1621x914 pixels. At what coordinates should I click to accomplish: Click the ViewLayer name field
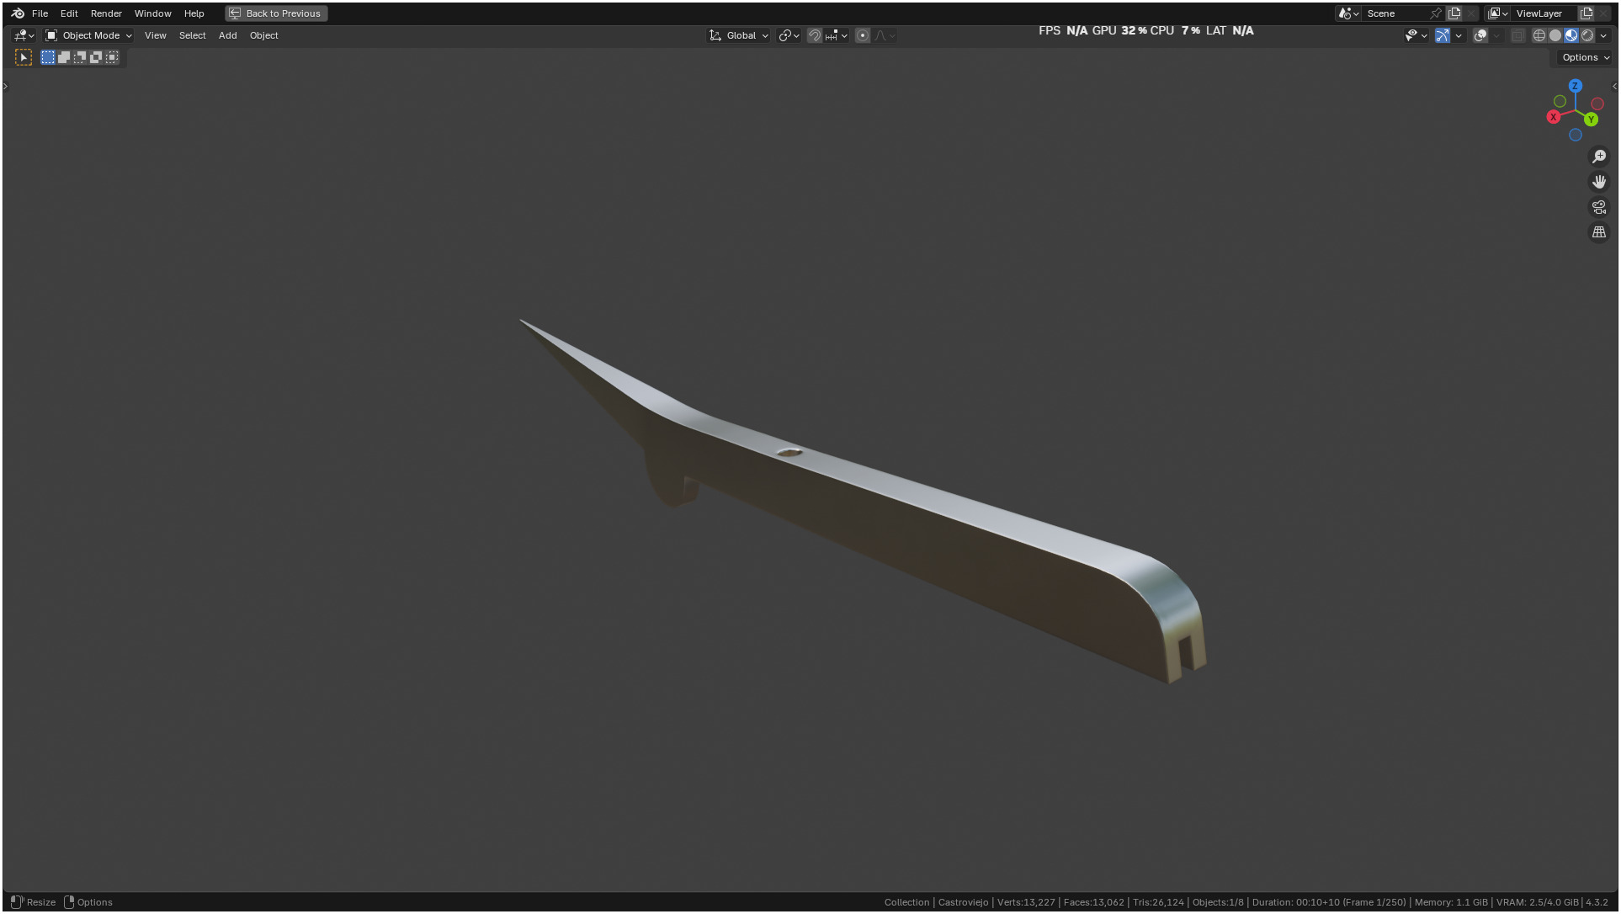point(1544,13)
